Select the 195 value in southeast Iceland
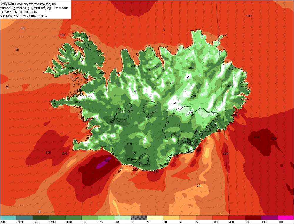 coord(215,125)
